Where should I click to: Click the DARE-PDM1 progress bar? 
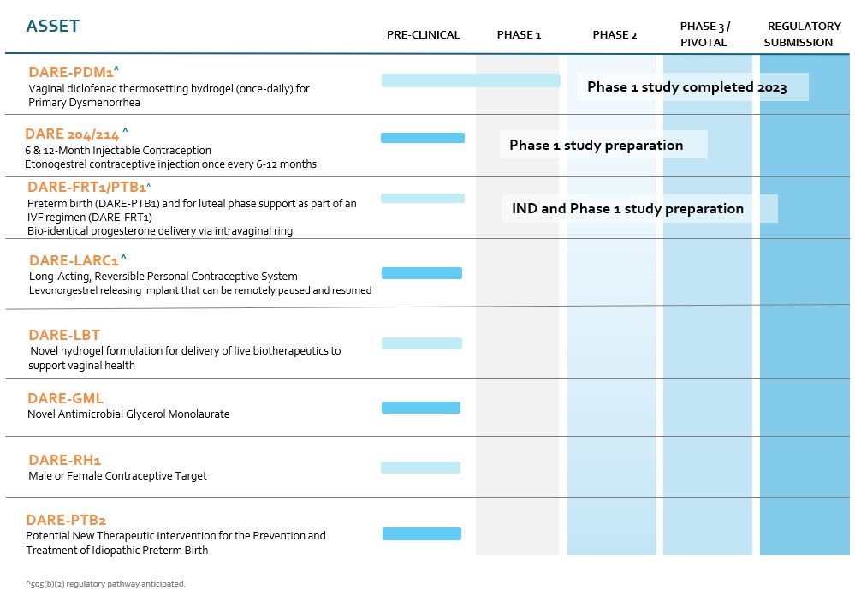[x=471, y=80]
